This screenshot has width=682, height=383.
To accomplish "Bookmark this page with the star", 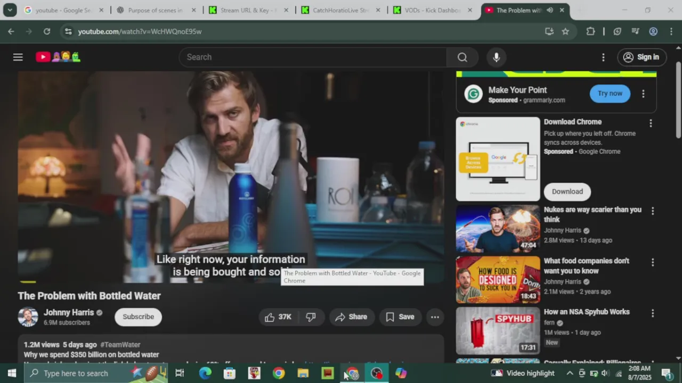I will pos(565,31).
